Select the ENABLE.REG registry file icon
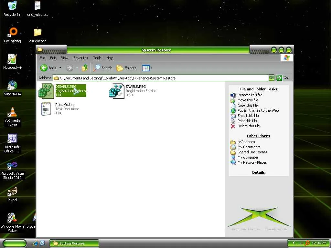 pyautogui.click(x=116, y=91)
